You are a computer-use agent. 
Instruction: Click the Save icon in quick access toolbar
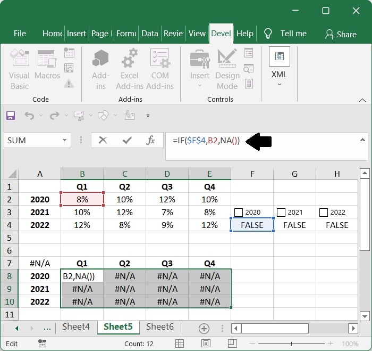pyautogui.click(x=11, y=115)
